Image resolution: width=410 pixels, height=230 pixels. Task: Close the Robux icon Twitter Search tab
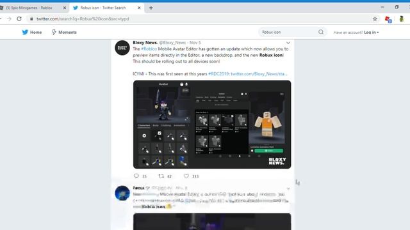coord(139,8)
